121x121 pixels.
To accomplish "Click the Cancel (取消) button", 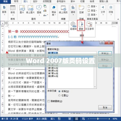I will point(105,107).
